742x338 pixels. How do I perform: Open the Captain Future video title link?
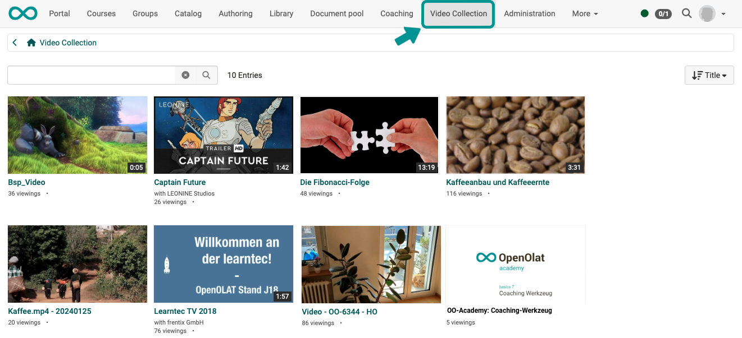pos(180,182)
